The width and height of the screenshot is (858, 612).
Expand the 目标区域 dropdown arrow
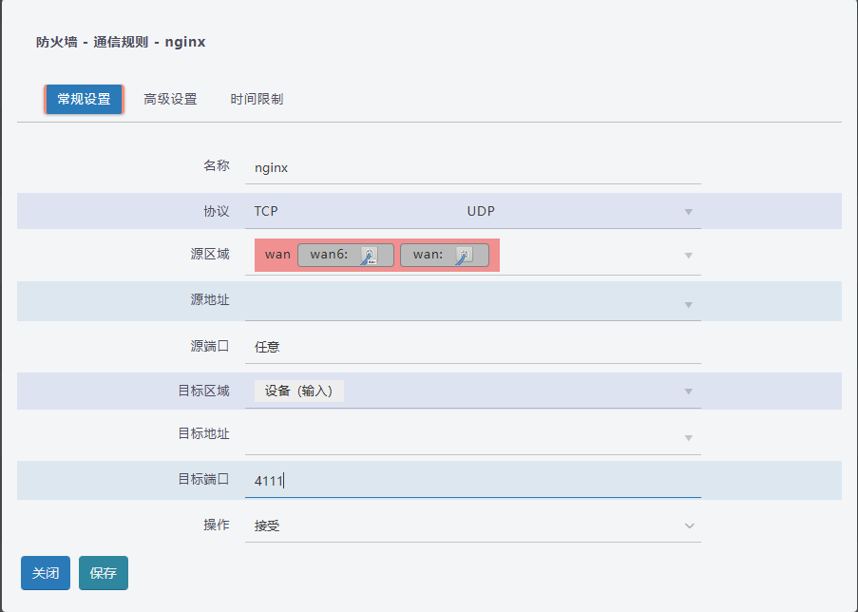tap(688, 392)
